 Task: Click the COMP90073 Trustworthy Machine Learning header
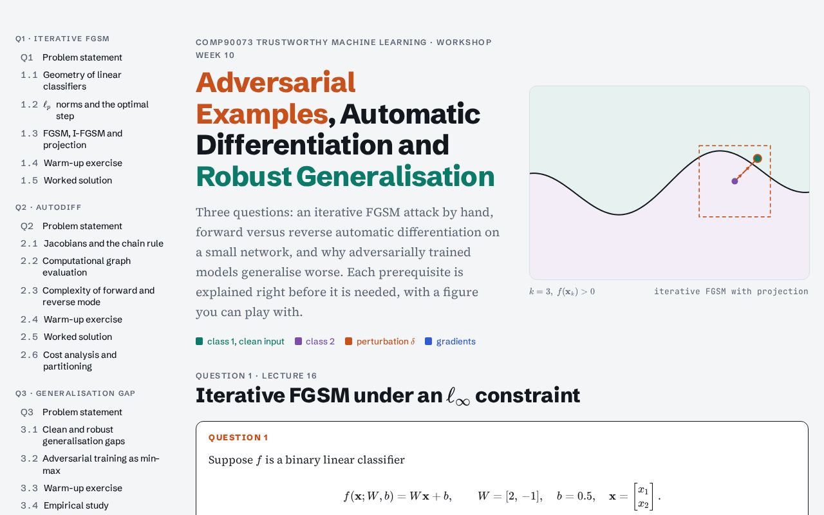tap(344, 49)
